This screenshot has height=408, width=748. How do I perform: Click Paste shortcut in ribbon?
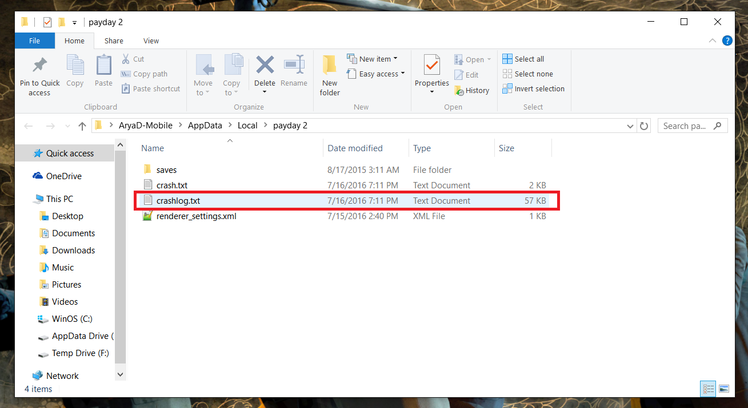[151, 88]
